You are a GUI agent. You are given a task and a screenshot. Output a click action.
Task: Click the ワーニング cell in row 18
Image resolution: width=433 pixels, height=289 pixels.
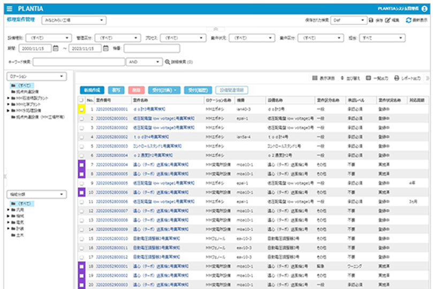point(354,266)
